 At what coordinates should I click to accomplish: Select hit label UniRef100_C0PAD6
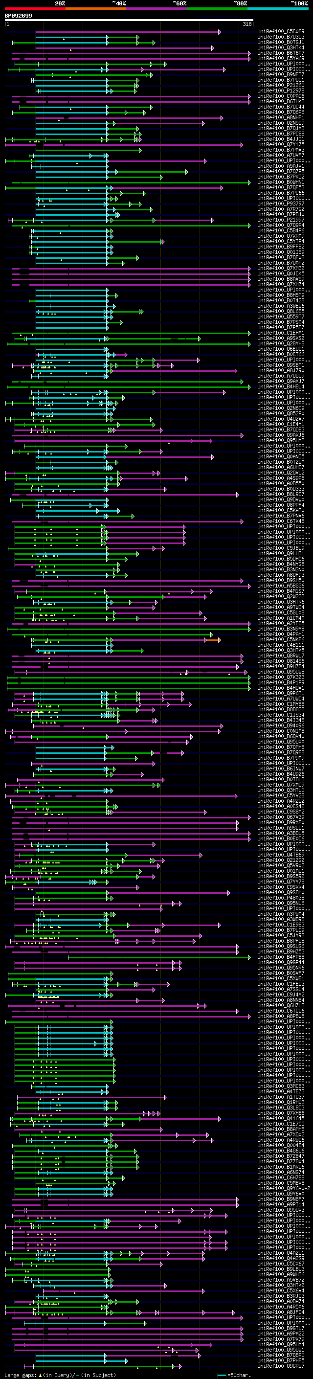pyautogui.click(x=281, y=96)
